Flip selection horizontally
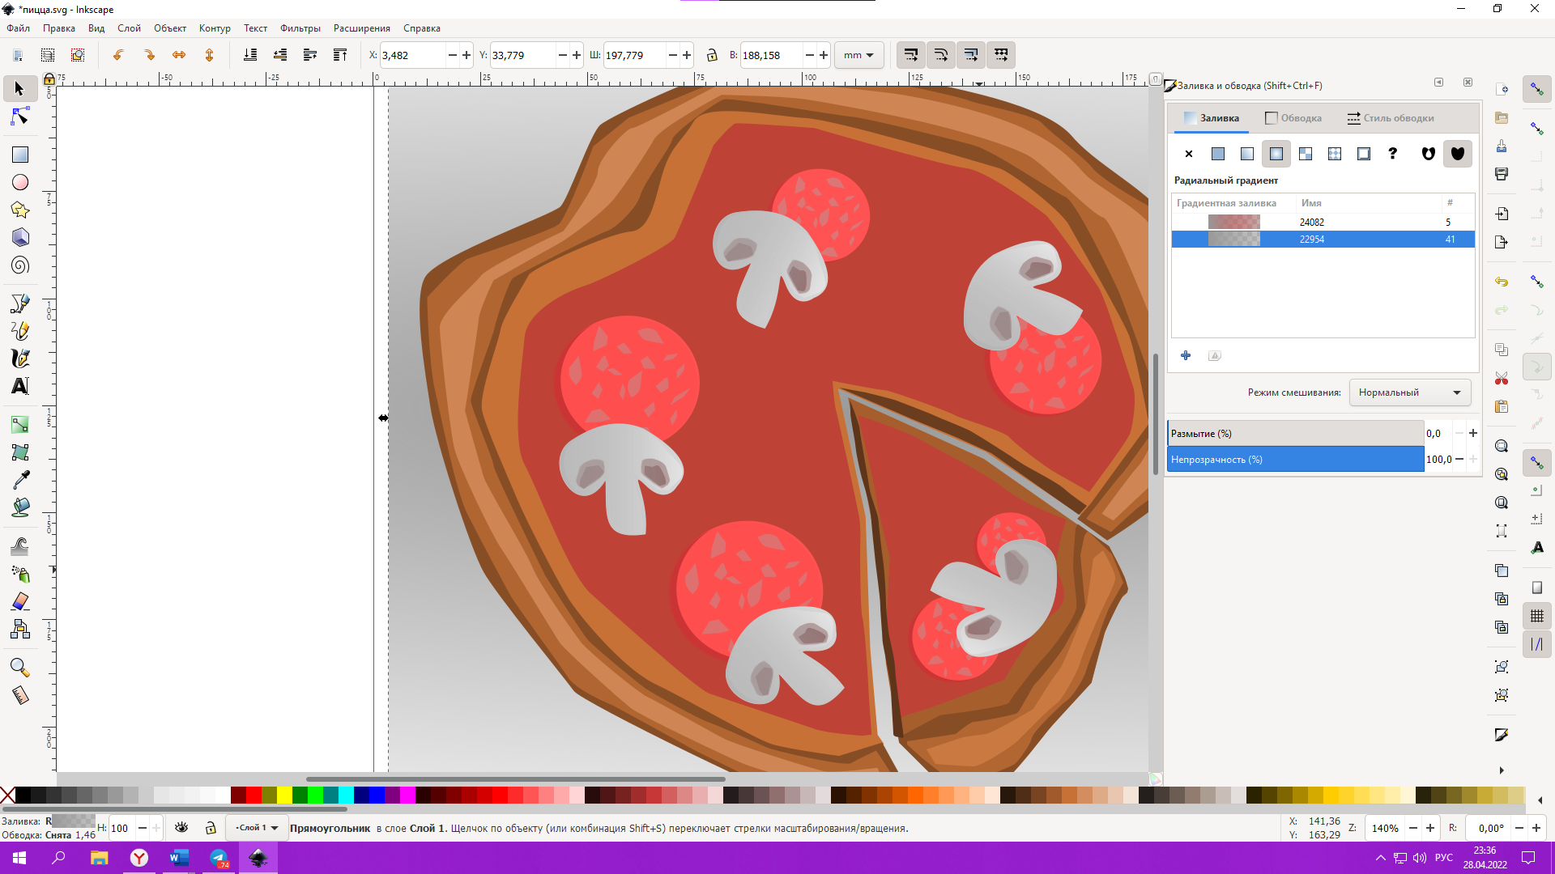1555x874 pixels. point(179,55)
